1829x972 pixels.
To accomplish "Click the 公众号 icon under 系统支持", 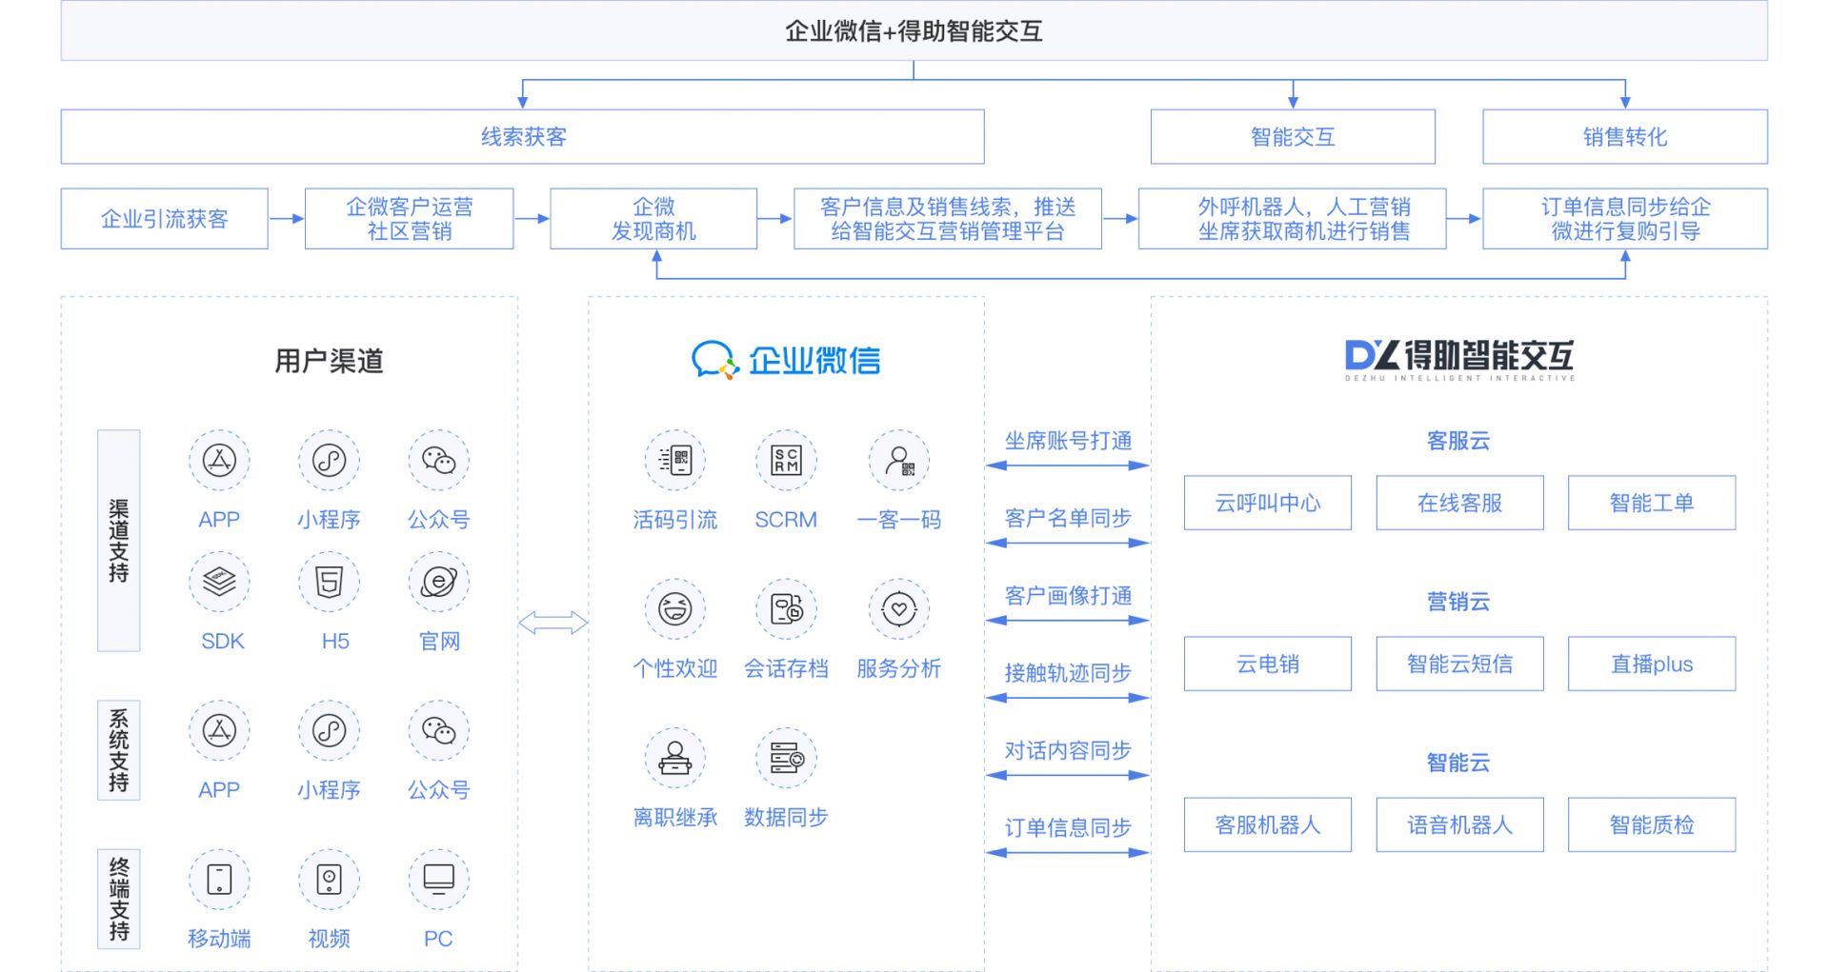I will 438,731.
